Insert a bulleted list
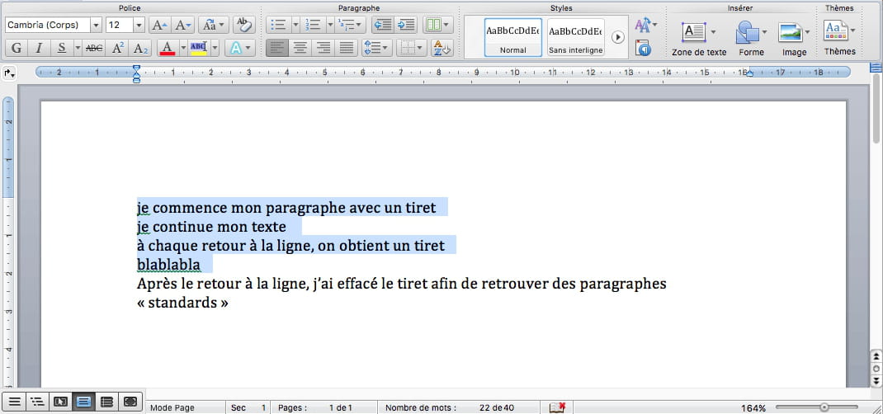This screenshot has width=883, height=414. pyautogui.click(x=278, y=26)
